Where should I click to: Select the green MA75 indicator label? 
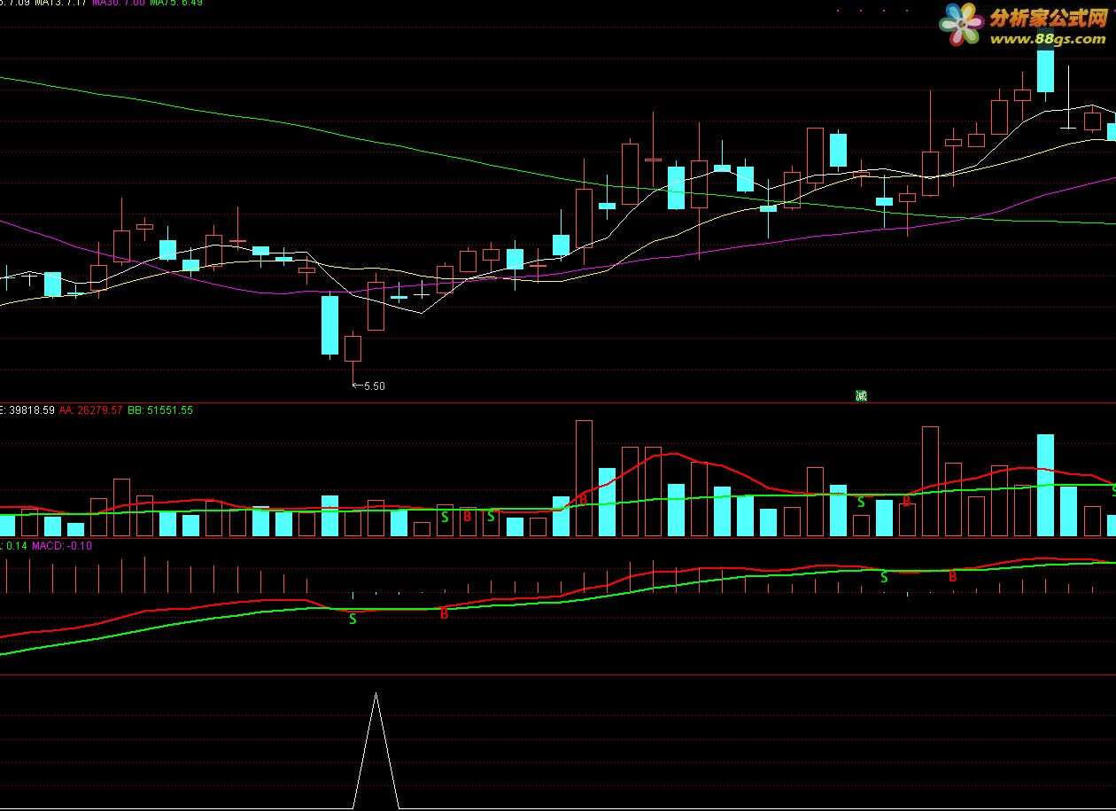click(176, 3)
